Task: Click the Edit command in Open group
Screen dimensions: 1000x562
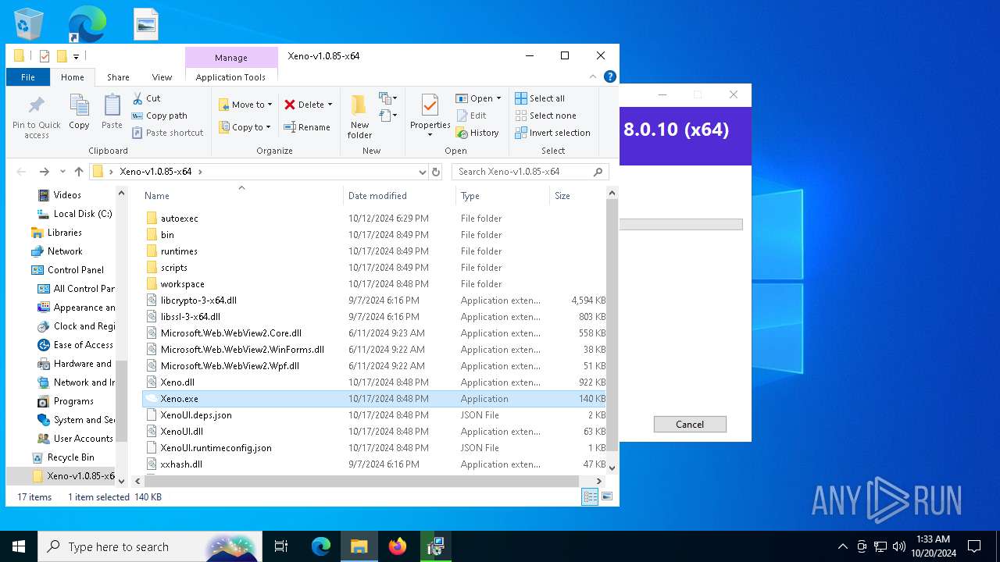Action: tap(471, 116)
